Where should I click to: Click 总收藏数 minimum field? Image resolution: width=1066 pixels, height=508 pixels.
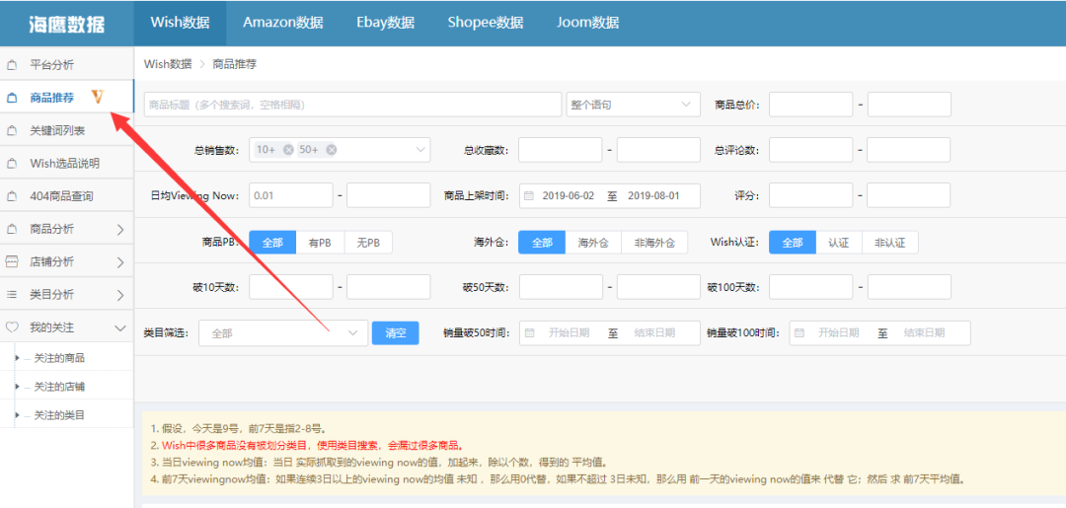[x=561, y=149]
